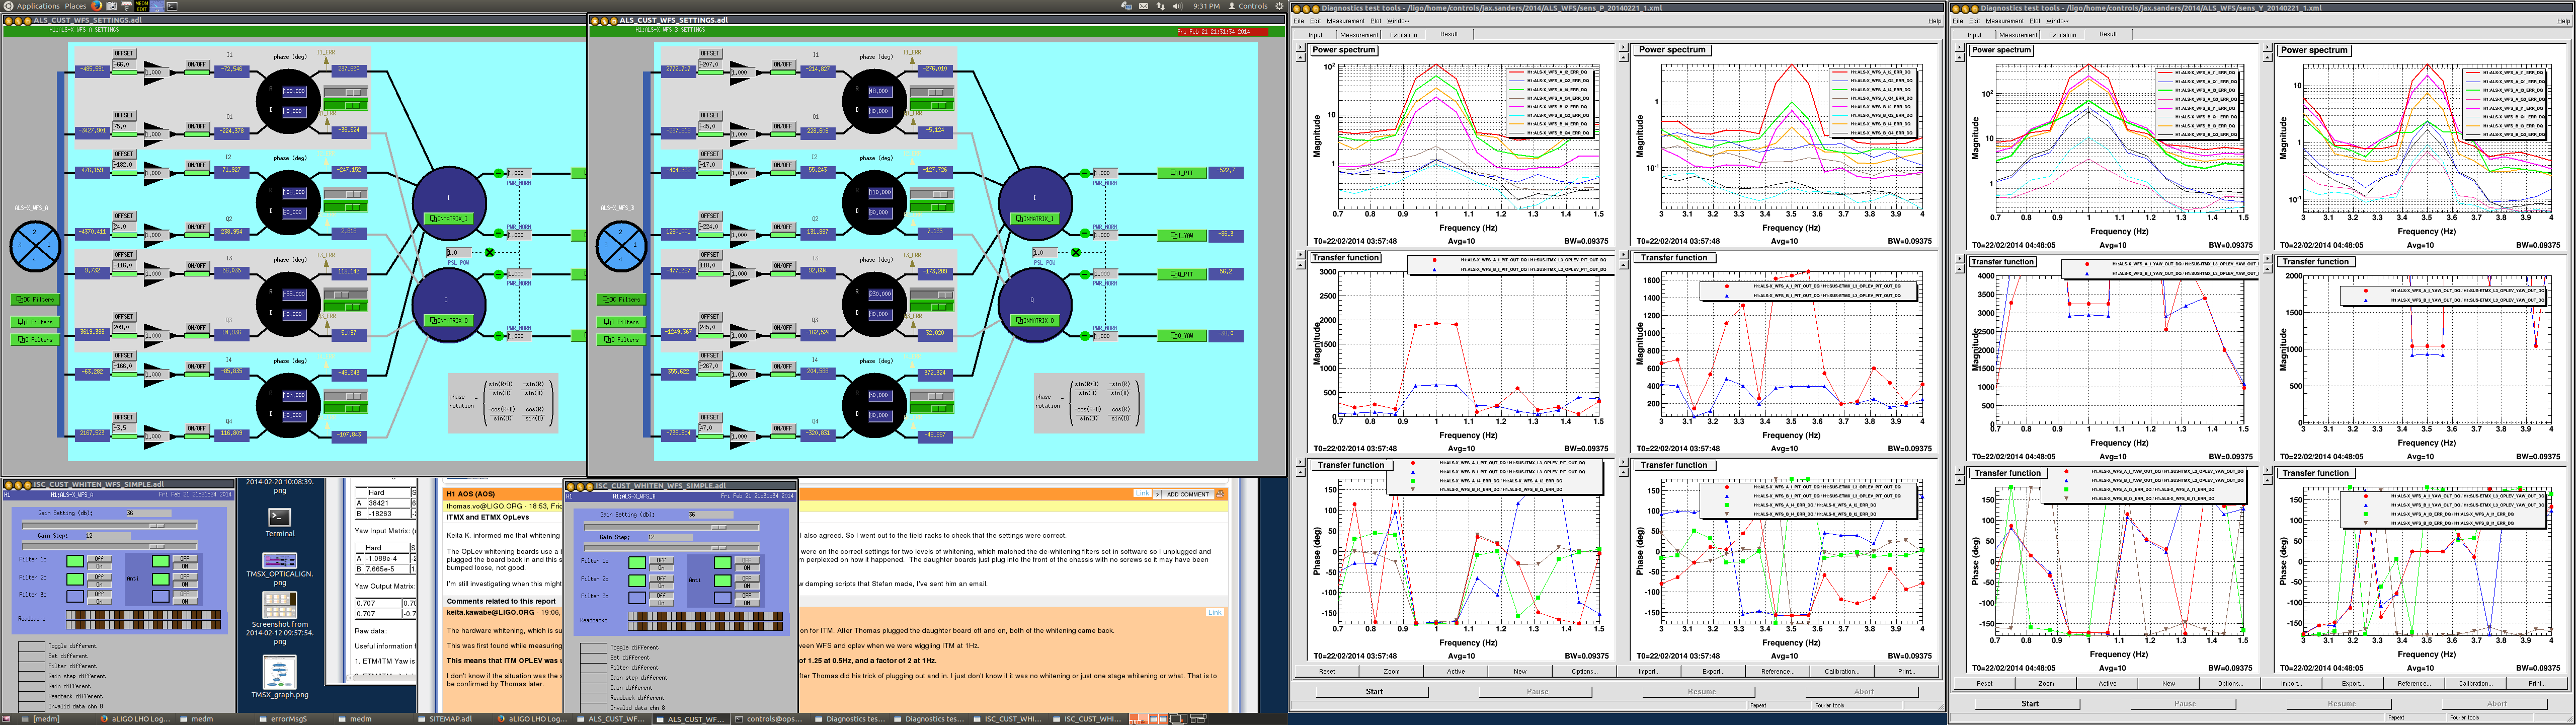Screen dimensions: 2576x725
Task: Open File menu in sens_P diagnostics window
Action: point(1299,21)
